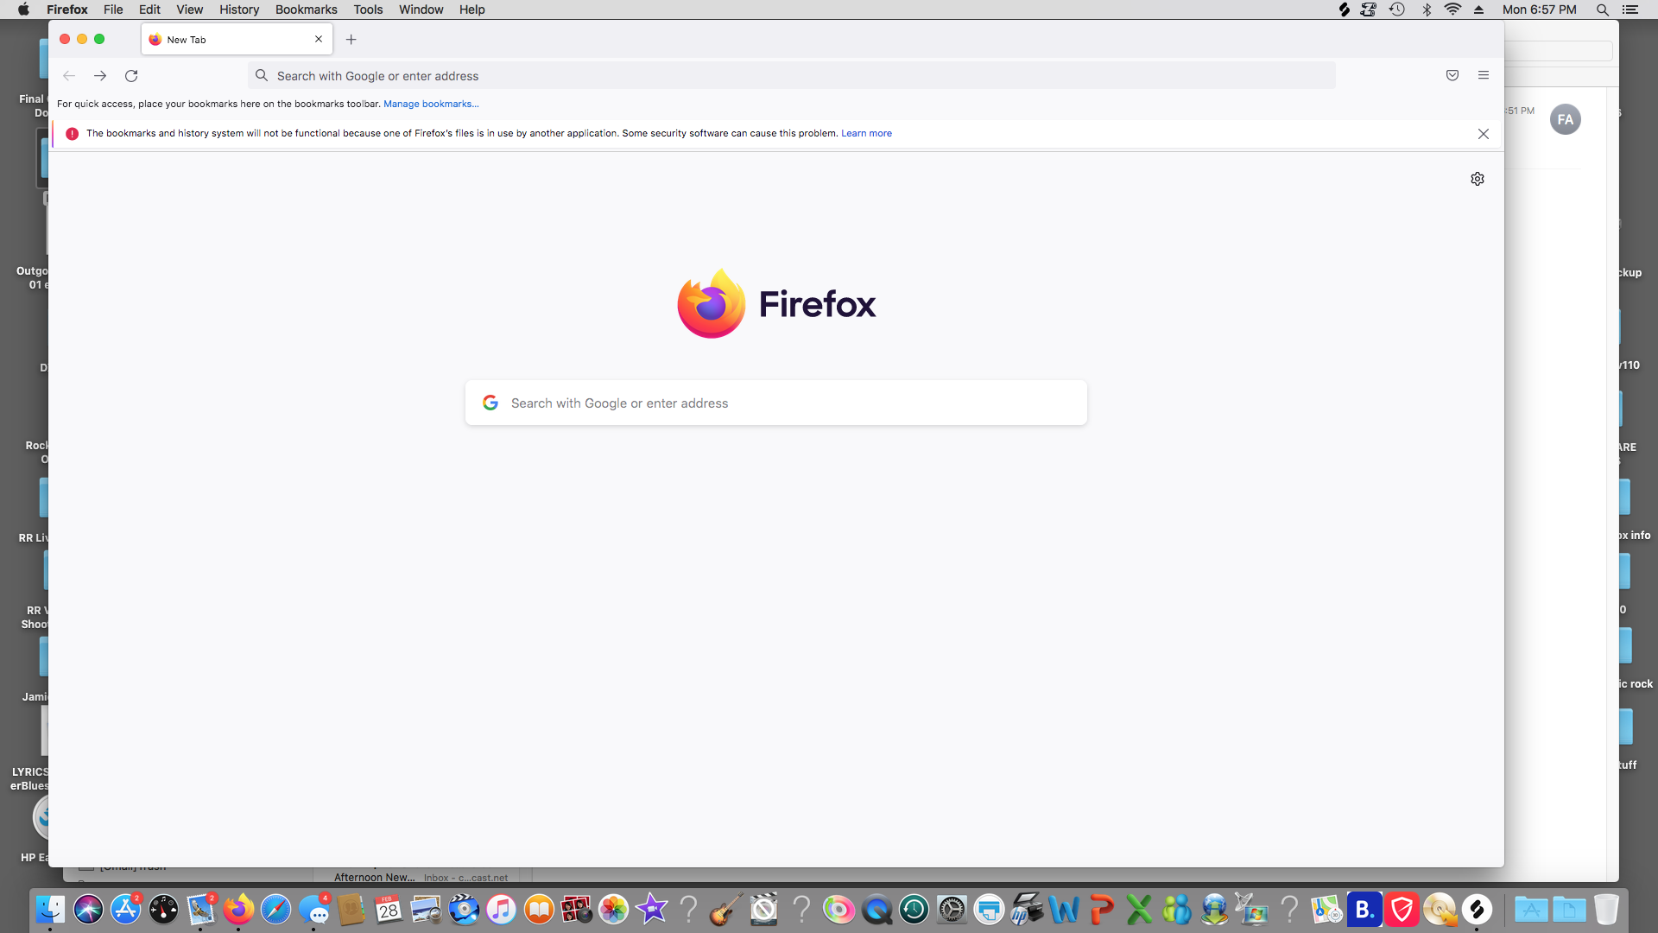Open the Save to Pocket icon
The height and width of the screenshot is (933, 1658).
[1452, 75]
